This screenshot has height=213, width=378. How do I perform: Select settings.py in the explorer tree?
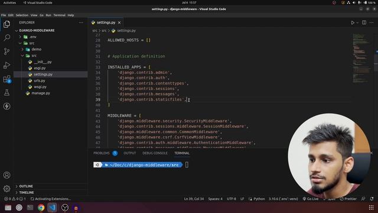43,75
